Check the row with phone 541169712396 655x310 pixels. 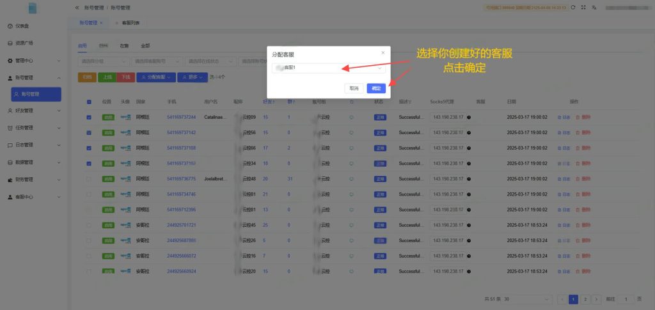pyautogui.click(x=89, y=210)
